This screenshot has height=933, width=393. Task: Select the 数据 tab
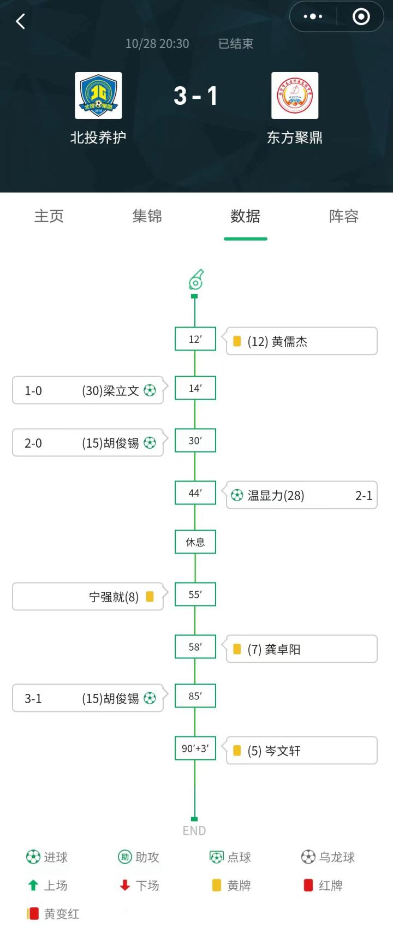[x=246, y=216]
